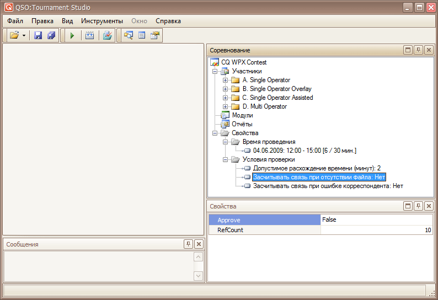
Task: Select the Approve property row
Action: tap(264, 219)
